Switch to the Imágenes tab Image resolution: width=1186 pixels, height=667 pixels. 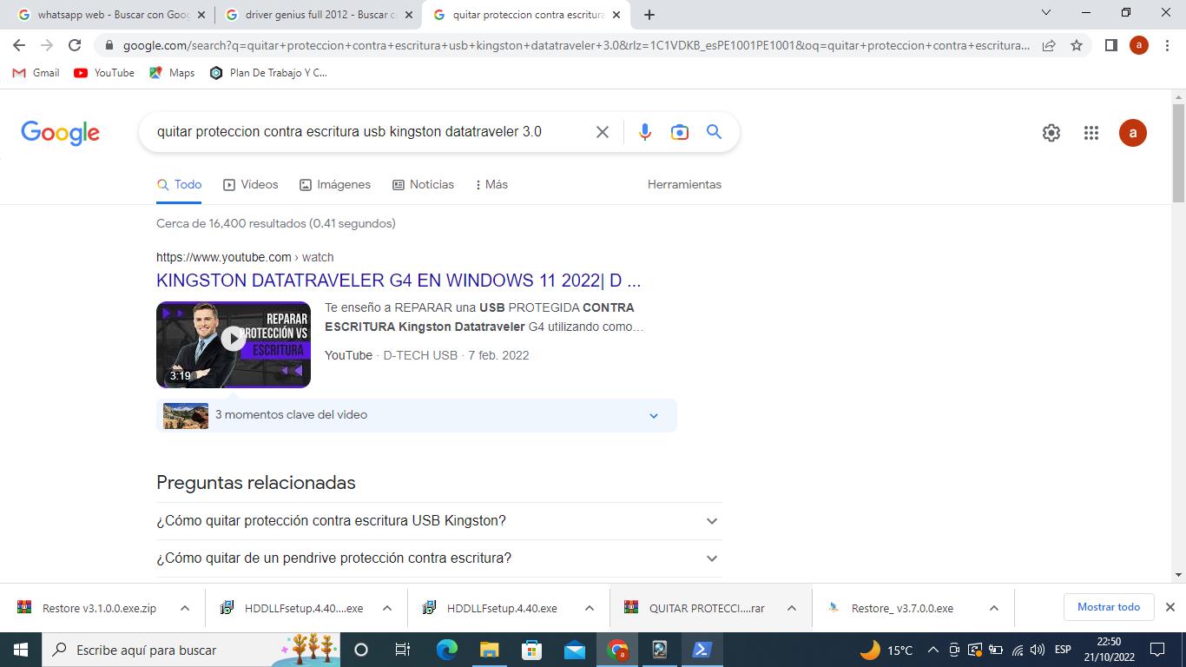click(335, 184)
